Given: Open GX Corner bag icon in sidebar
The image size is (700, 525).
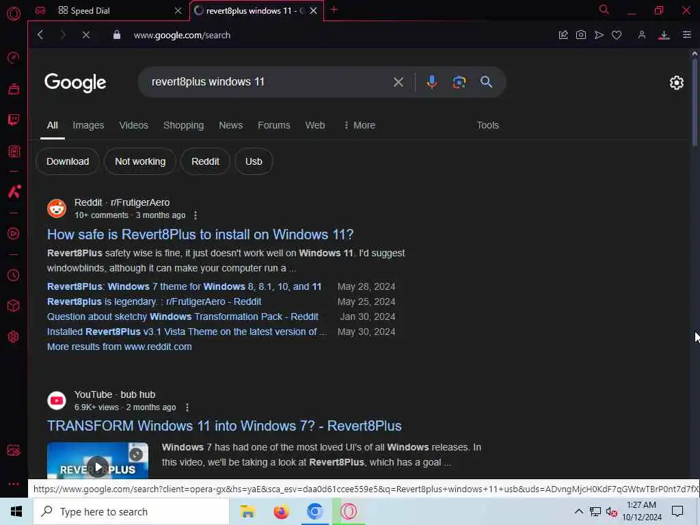Looking at the screenshot, I should [14, 88].
